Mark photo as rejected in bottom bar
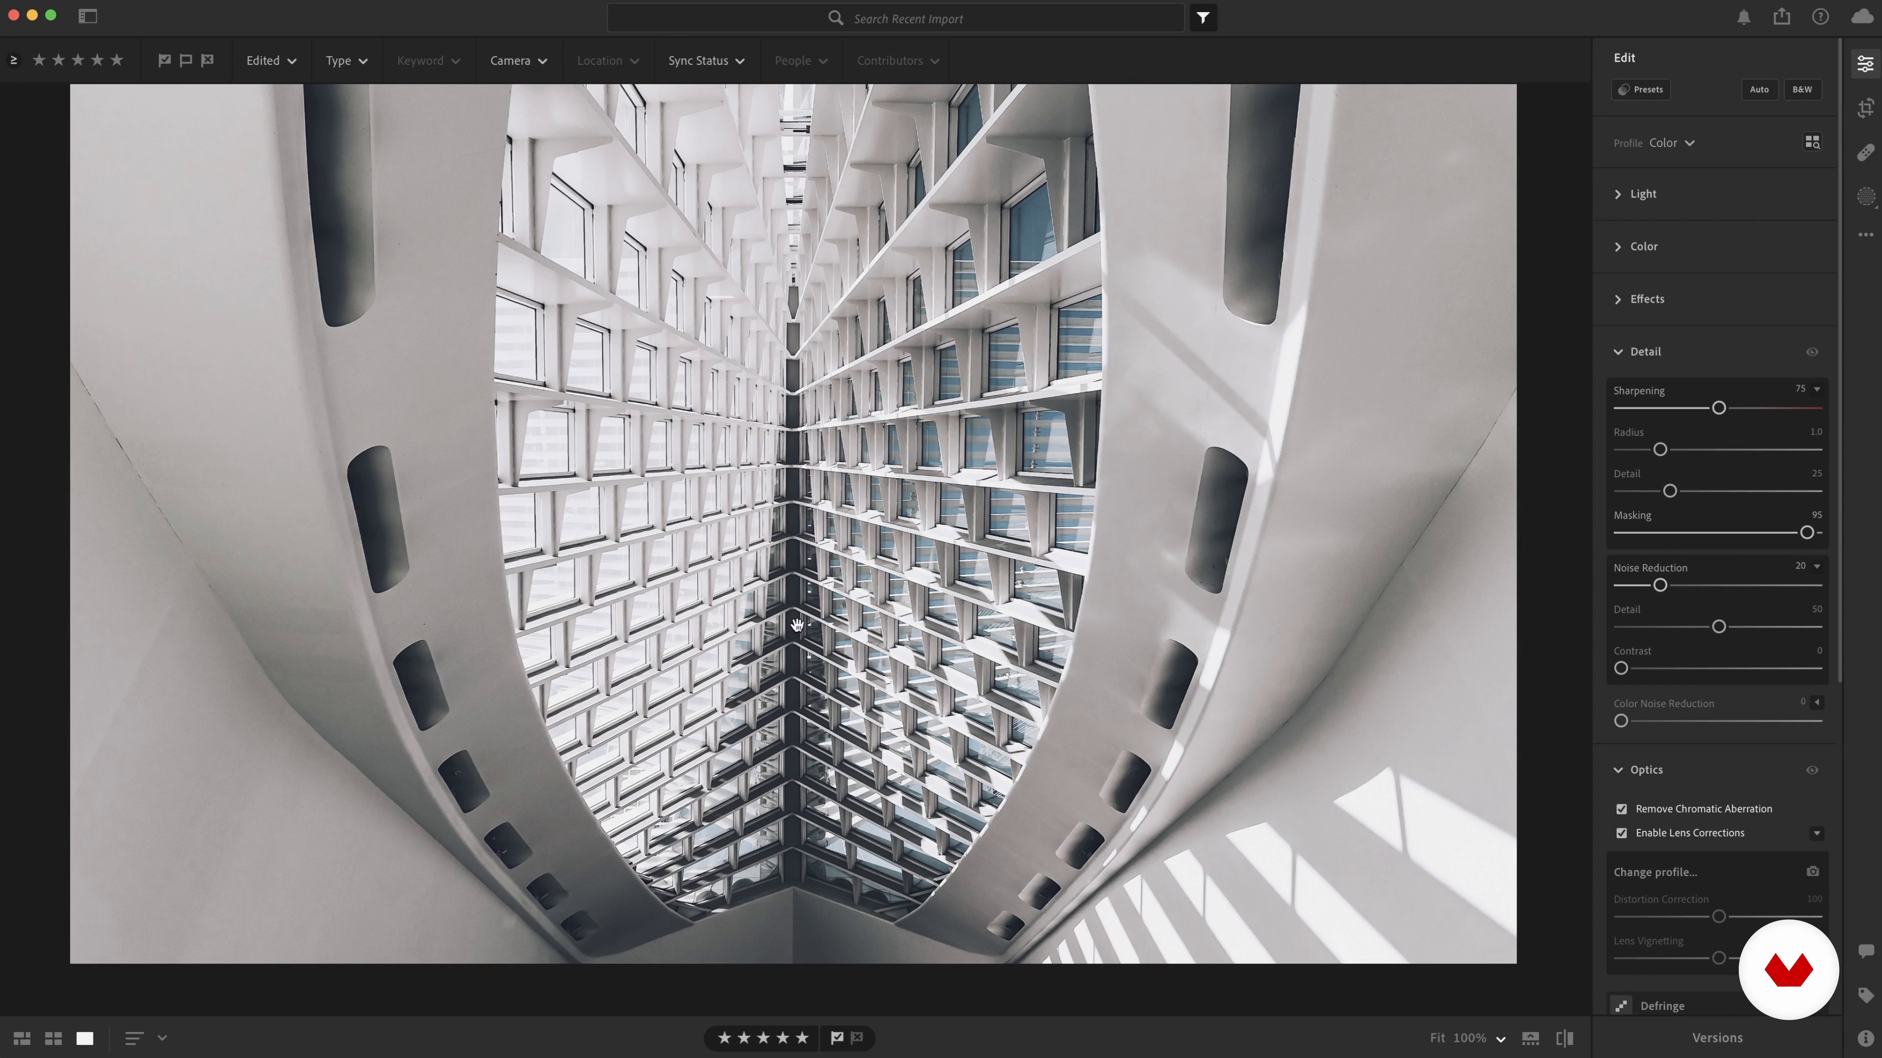The image size is (1882, 1058). click(x=858, y=1037)
